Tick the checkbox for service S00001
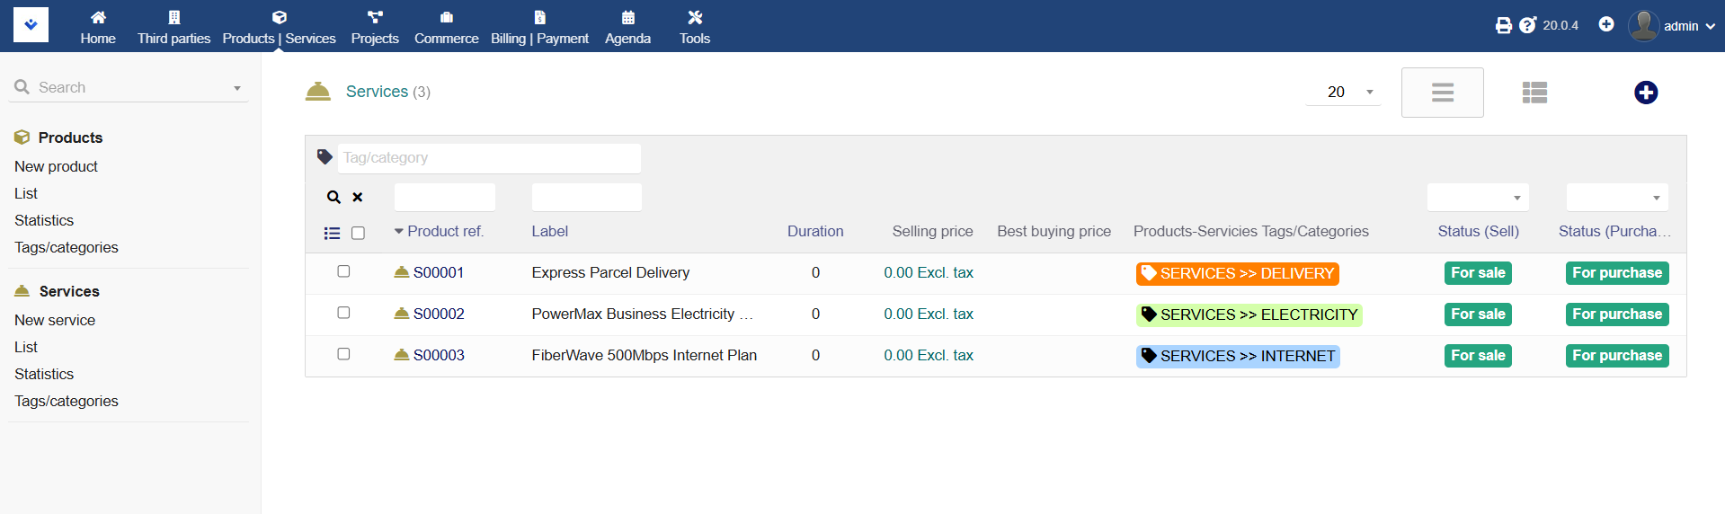The image size is (1725, 514). coord(343,271)
